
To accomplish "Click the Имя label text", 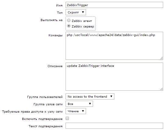I will pyautogui.click(x=59, y=5).
